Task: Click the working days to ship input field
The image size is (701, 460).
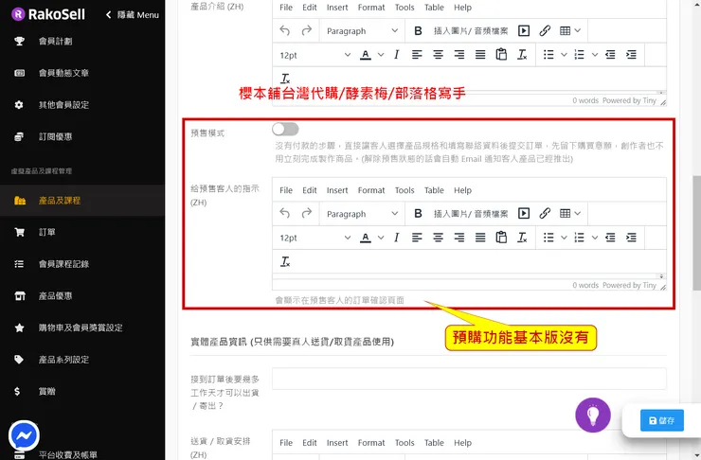Action: [x=469, y=379]
